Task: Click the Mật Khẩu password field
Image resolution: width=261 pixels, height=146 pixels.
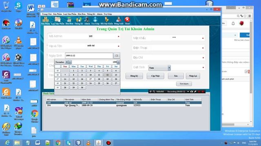Action: [x=168, y=38]
